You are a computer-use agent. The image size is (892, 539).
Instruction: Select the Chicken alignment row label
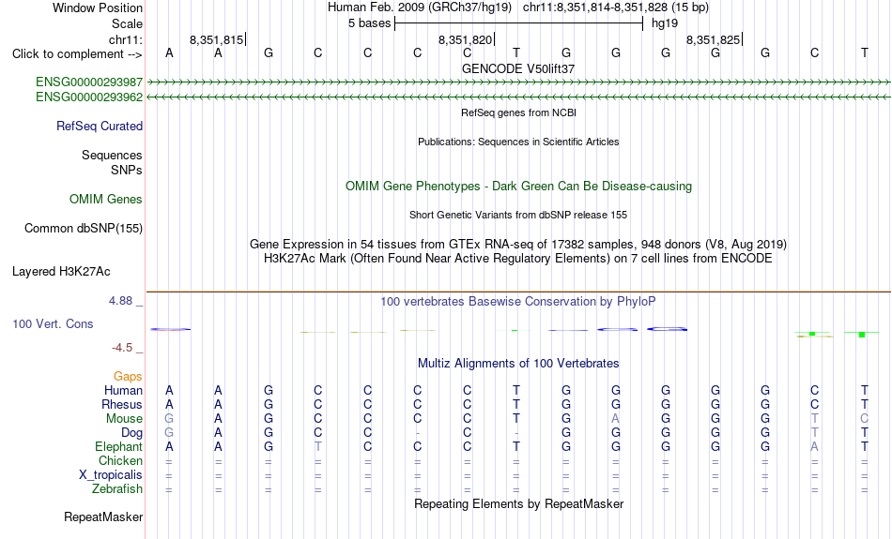(x=120, y=460)
